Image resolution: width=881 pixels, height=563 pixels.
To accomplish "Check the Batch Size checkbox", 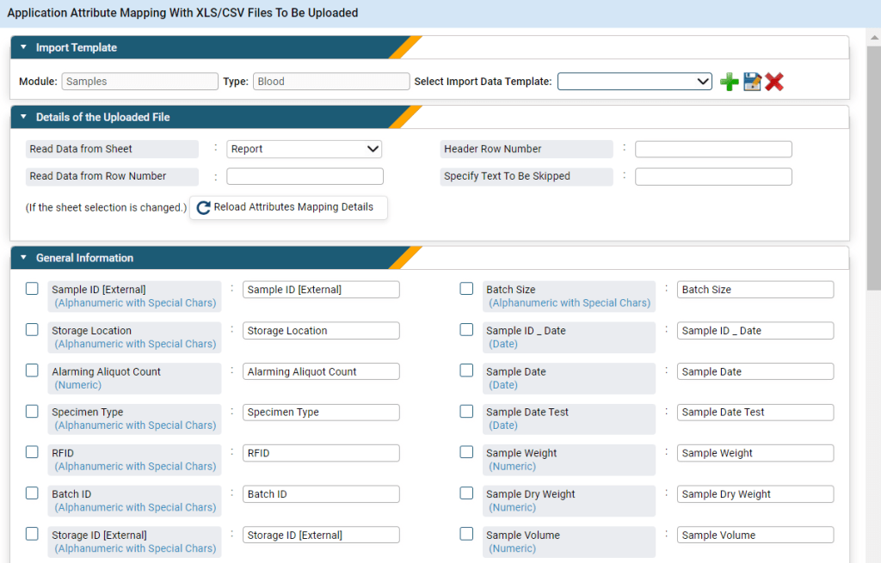I will pos(466,288).
